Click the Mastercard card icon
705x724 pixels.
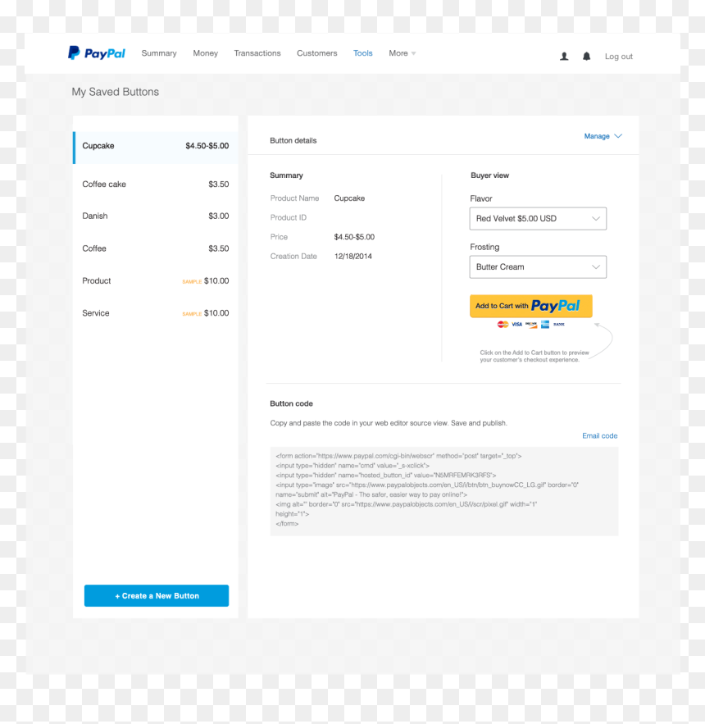503,325
